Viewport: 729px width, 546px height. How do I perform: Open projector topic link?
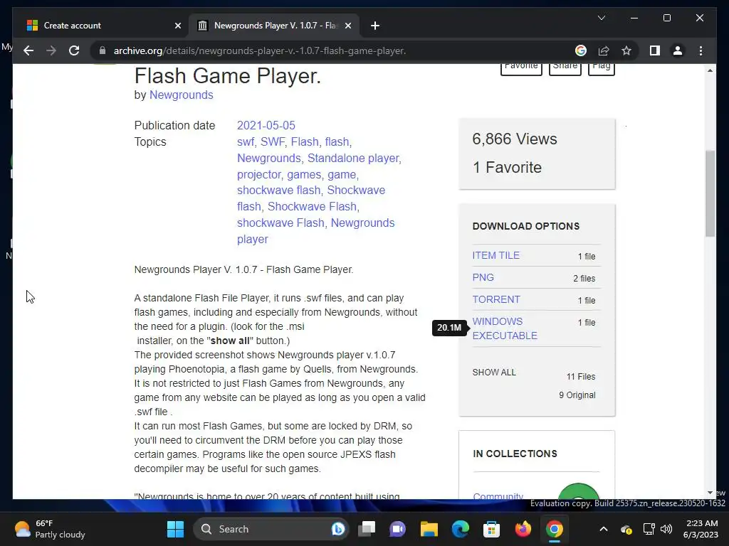[x=259, y=175]
